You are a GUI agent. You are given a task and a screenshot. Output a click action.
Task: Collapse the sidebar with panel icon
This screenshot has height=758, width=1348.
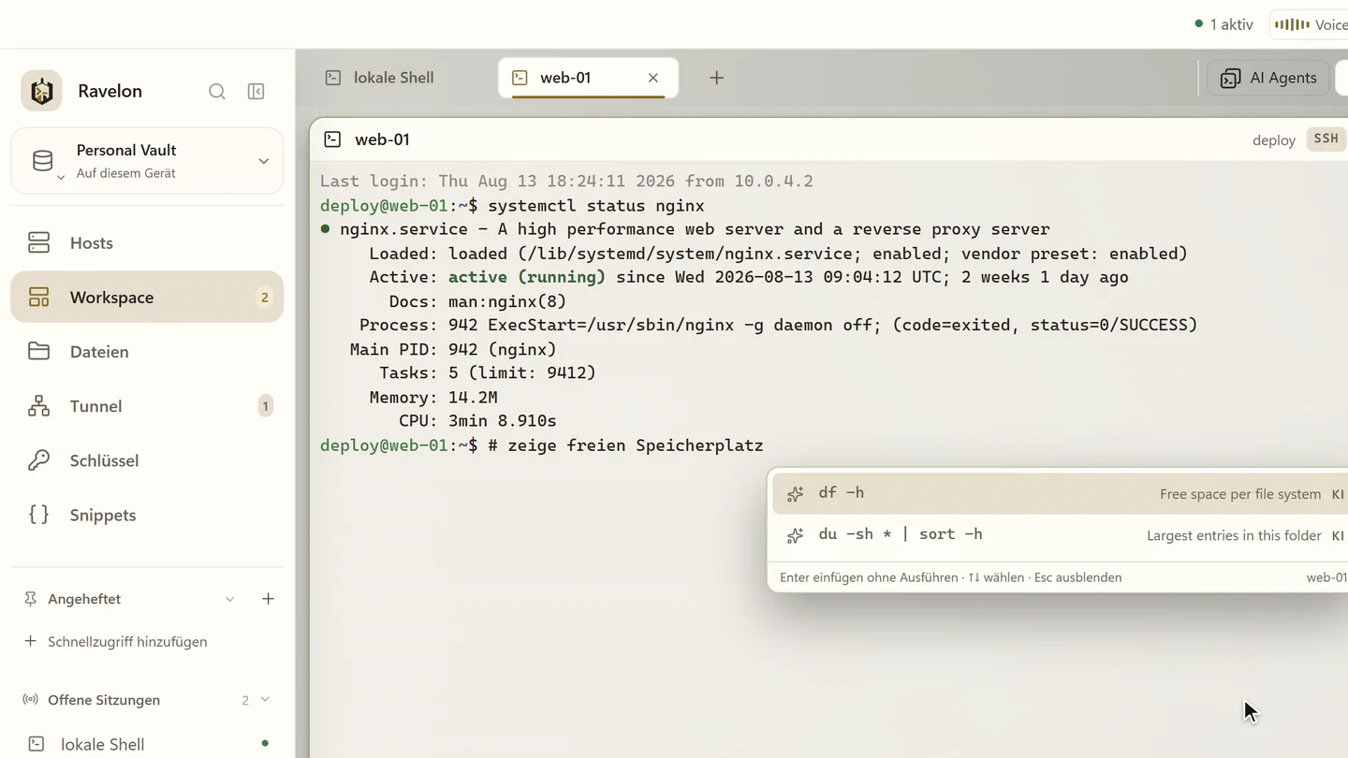click(256, 91)
